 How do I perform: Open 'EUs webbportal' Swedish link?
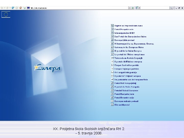(x=122, y=105)
